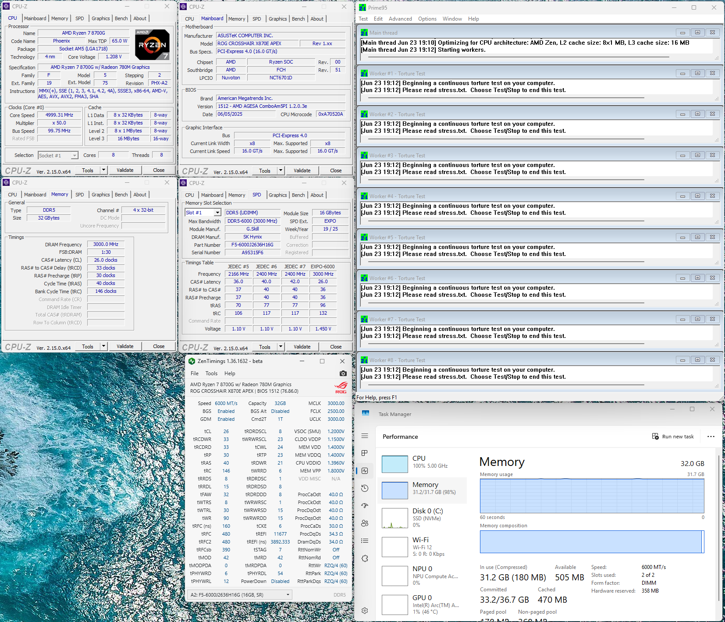This screenshot has height=622, width=725.
Task: Open Prime95 Help menu
Action: coord(473,19)
